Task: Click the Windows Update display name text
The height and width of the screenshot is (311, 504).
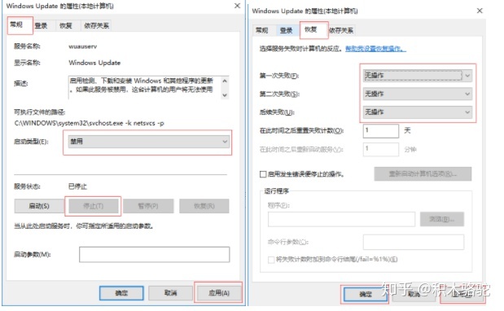Action: click(x=94, y=63)
